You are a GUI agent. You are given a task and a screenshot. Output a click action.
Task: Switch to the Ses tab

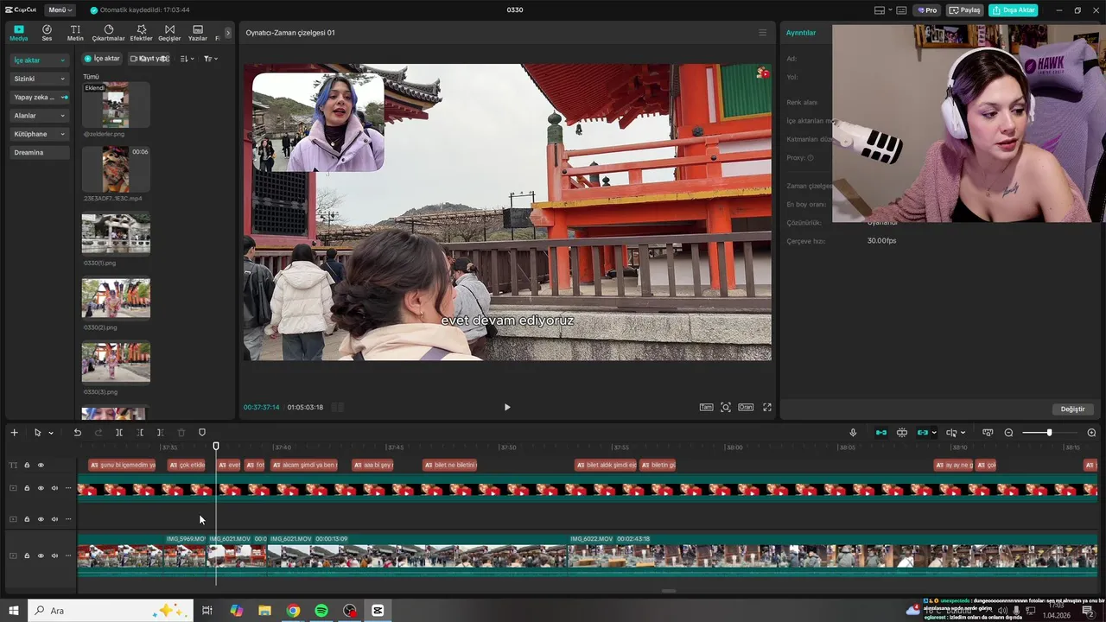point(47,33)
